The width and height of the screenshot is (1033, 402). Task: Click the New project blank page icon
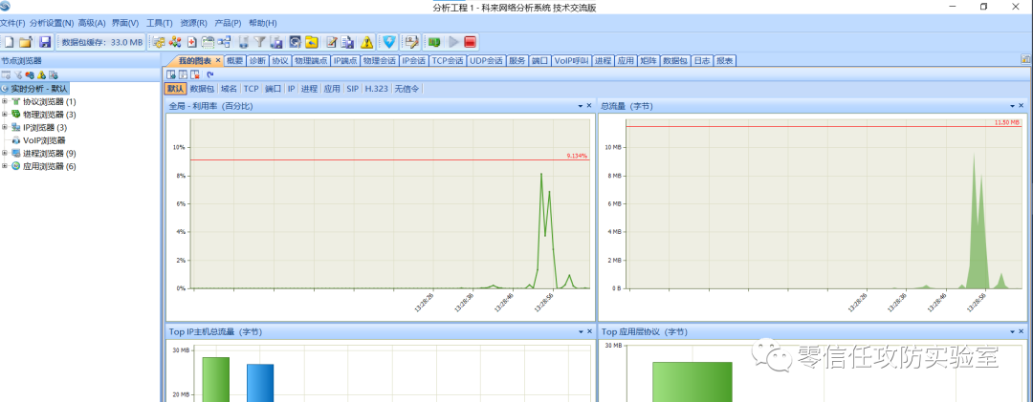[x=9, y=42]
